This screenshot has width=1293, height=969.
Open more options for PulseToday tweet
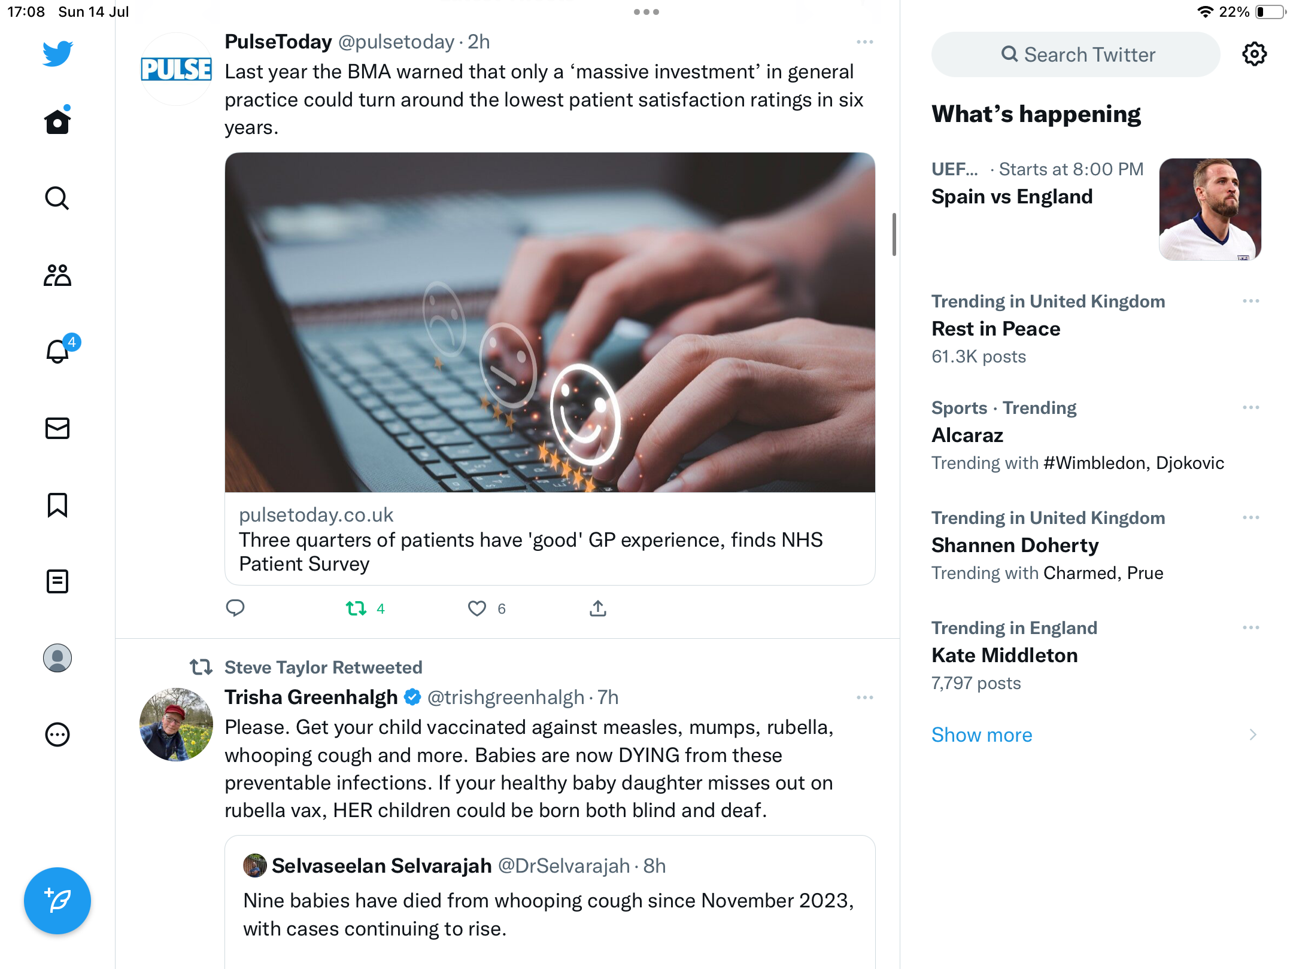[x=864, y=42]
